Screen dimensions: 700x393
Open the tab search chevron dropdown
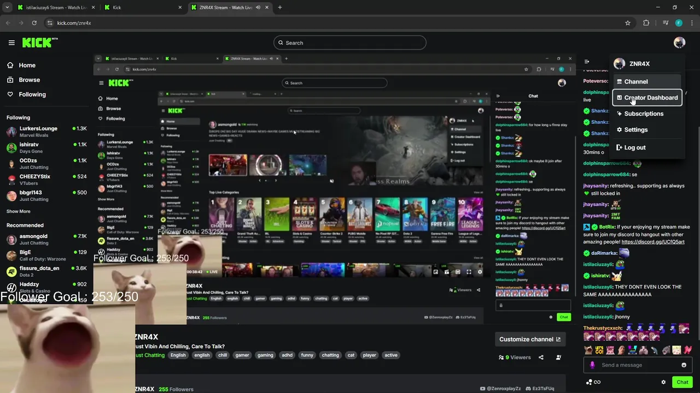click(7, 8)
